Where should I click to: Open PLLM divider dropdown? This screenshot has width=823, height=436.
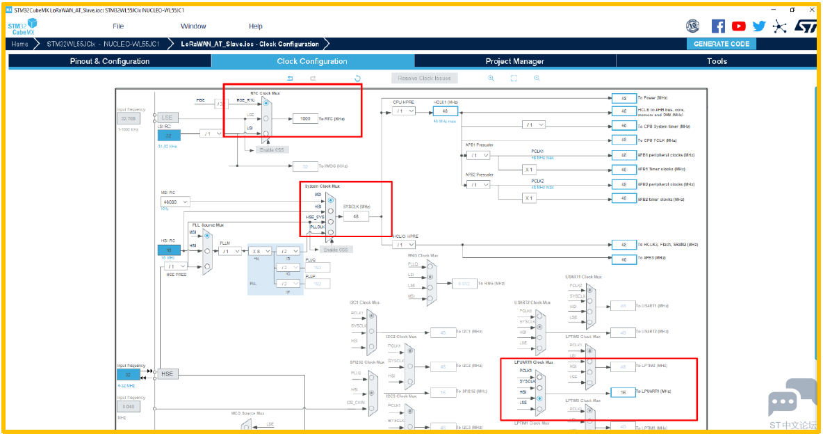click(x=230, y=251)
